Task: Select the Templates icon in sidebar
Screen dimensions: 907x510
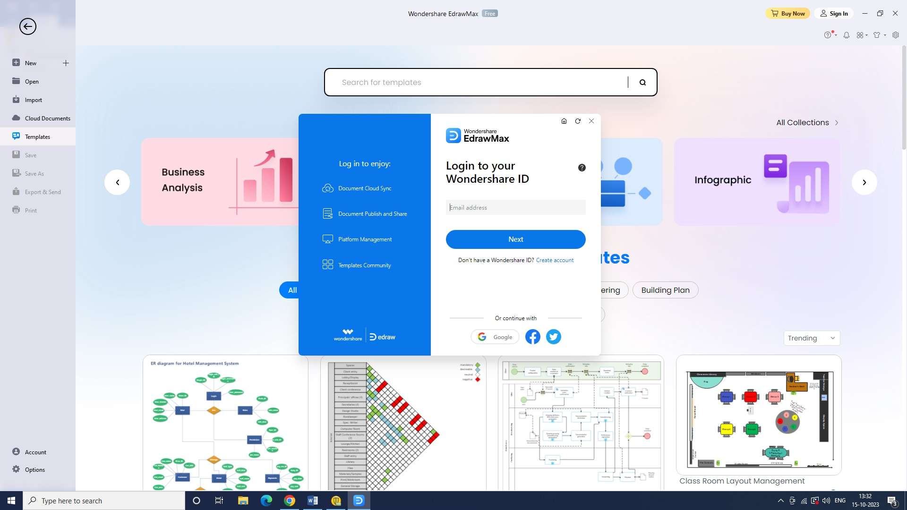Action: pos(16,136)
